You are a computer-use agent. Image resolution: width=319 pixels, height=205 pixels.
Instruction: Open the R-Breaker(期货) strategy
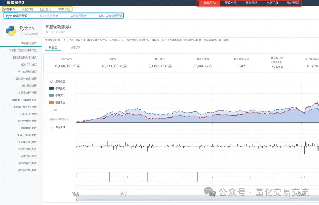[28, 114]
